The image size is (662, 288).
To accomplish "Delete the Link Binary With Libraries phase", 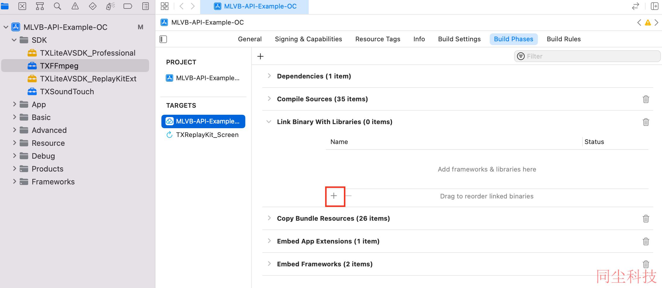I will point(646,122).
